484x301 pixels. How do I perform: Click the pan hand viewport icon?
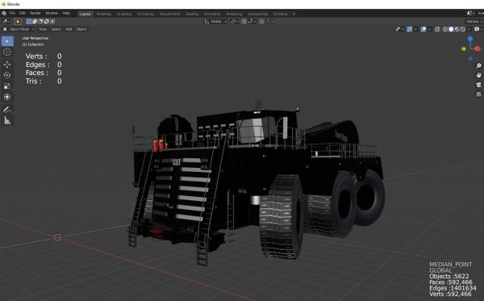point(478,75)
